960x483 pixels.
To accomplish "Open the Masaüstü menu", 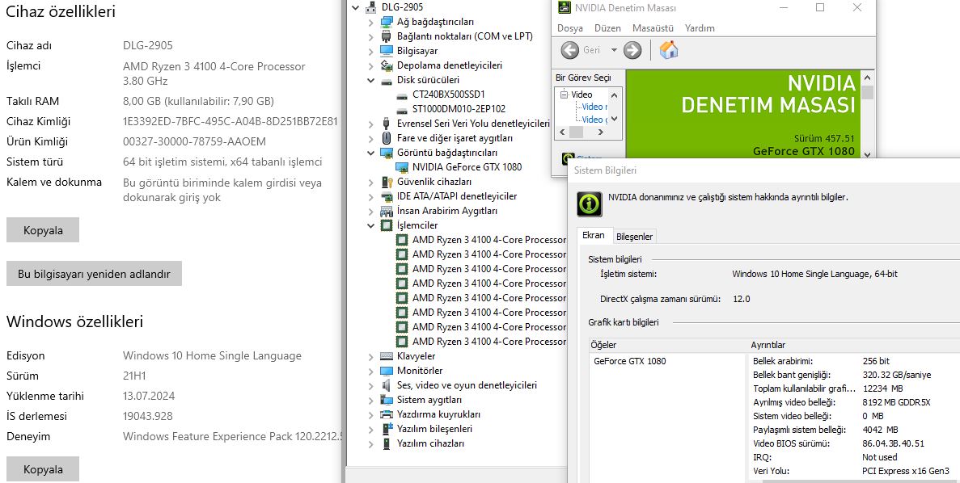I will [x=653, y=28].
